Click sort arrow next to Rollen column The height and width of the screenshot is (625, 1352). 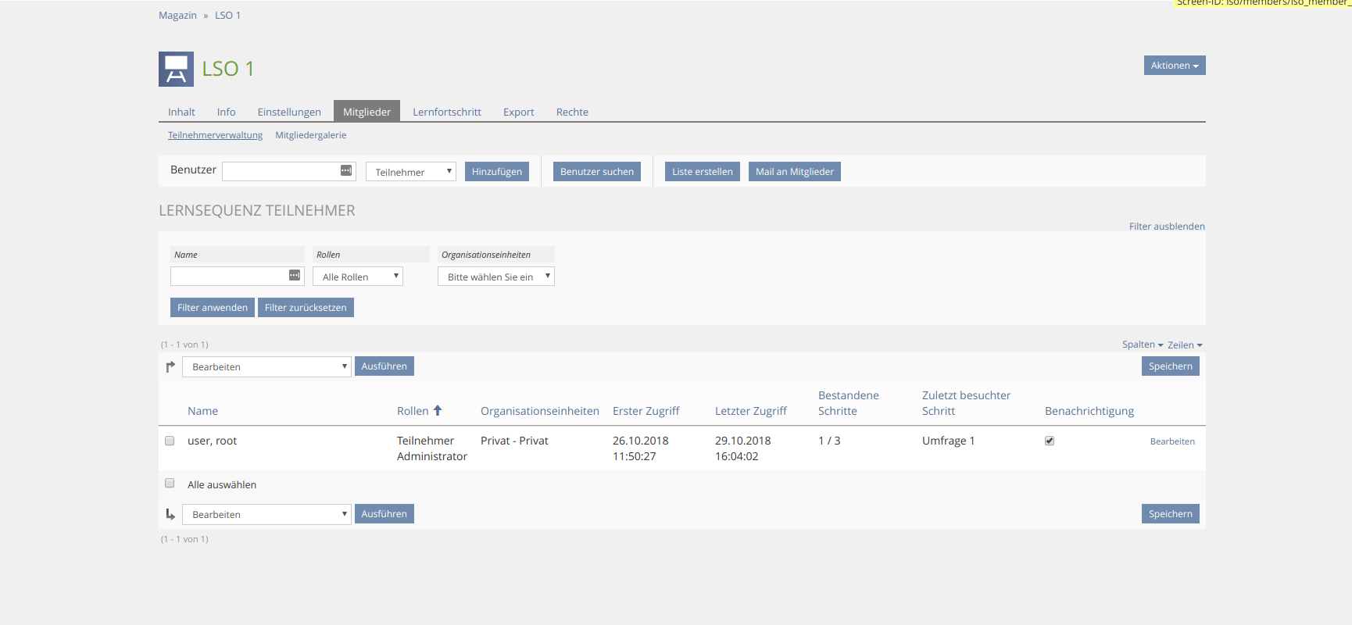click(438, 410)
